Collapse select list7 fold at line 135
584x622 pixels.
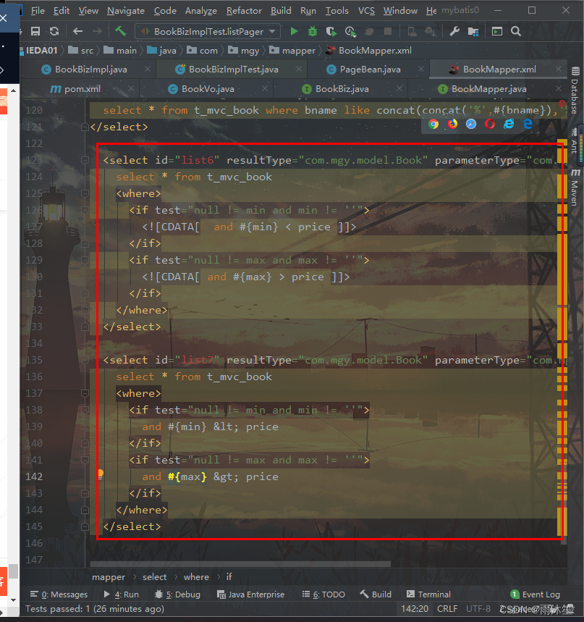pos(85,360)
